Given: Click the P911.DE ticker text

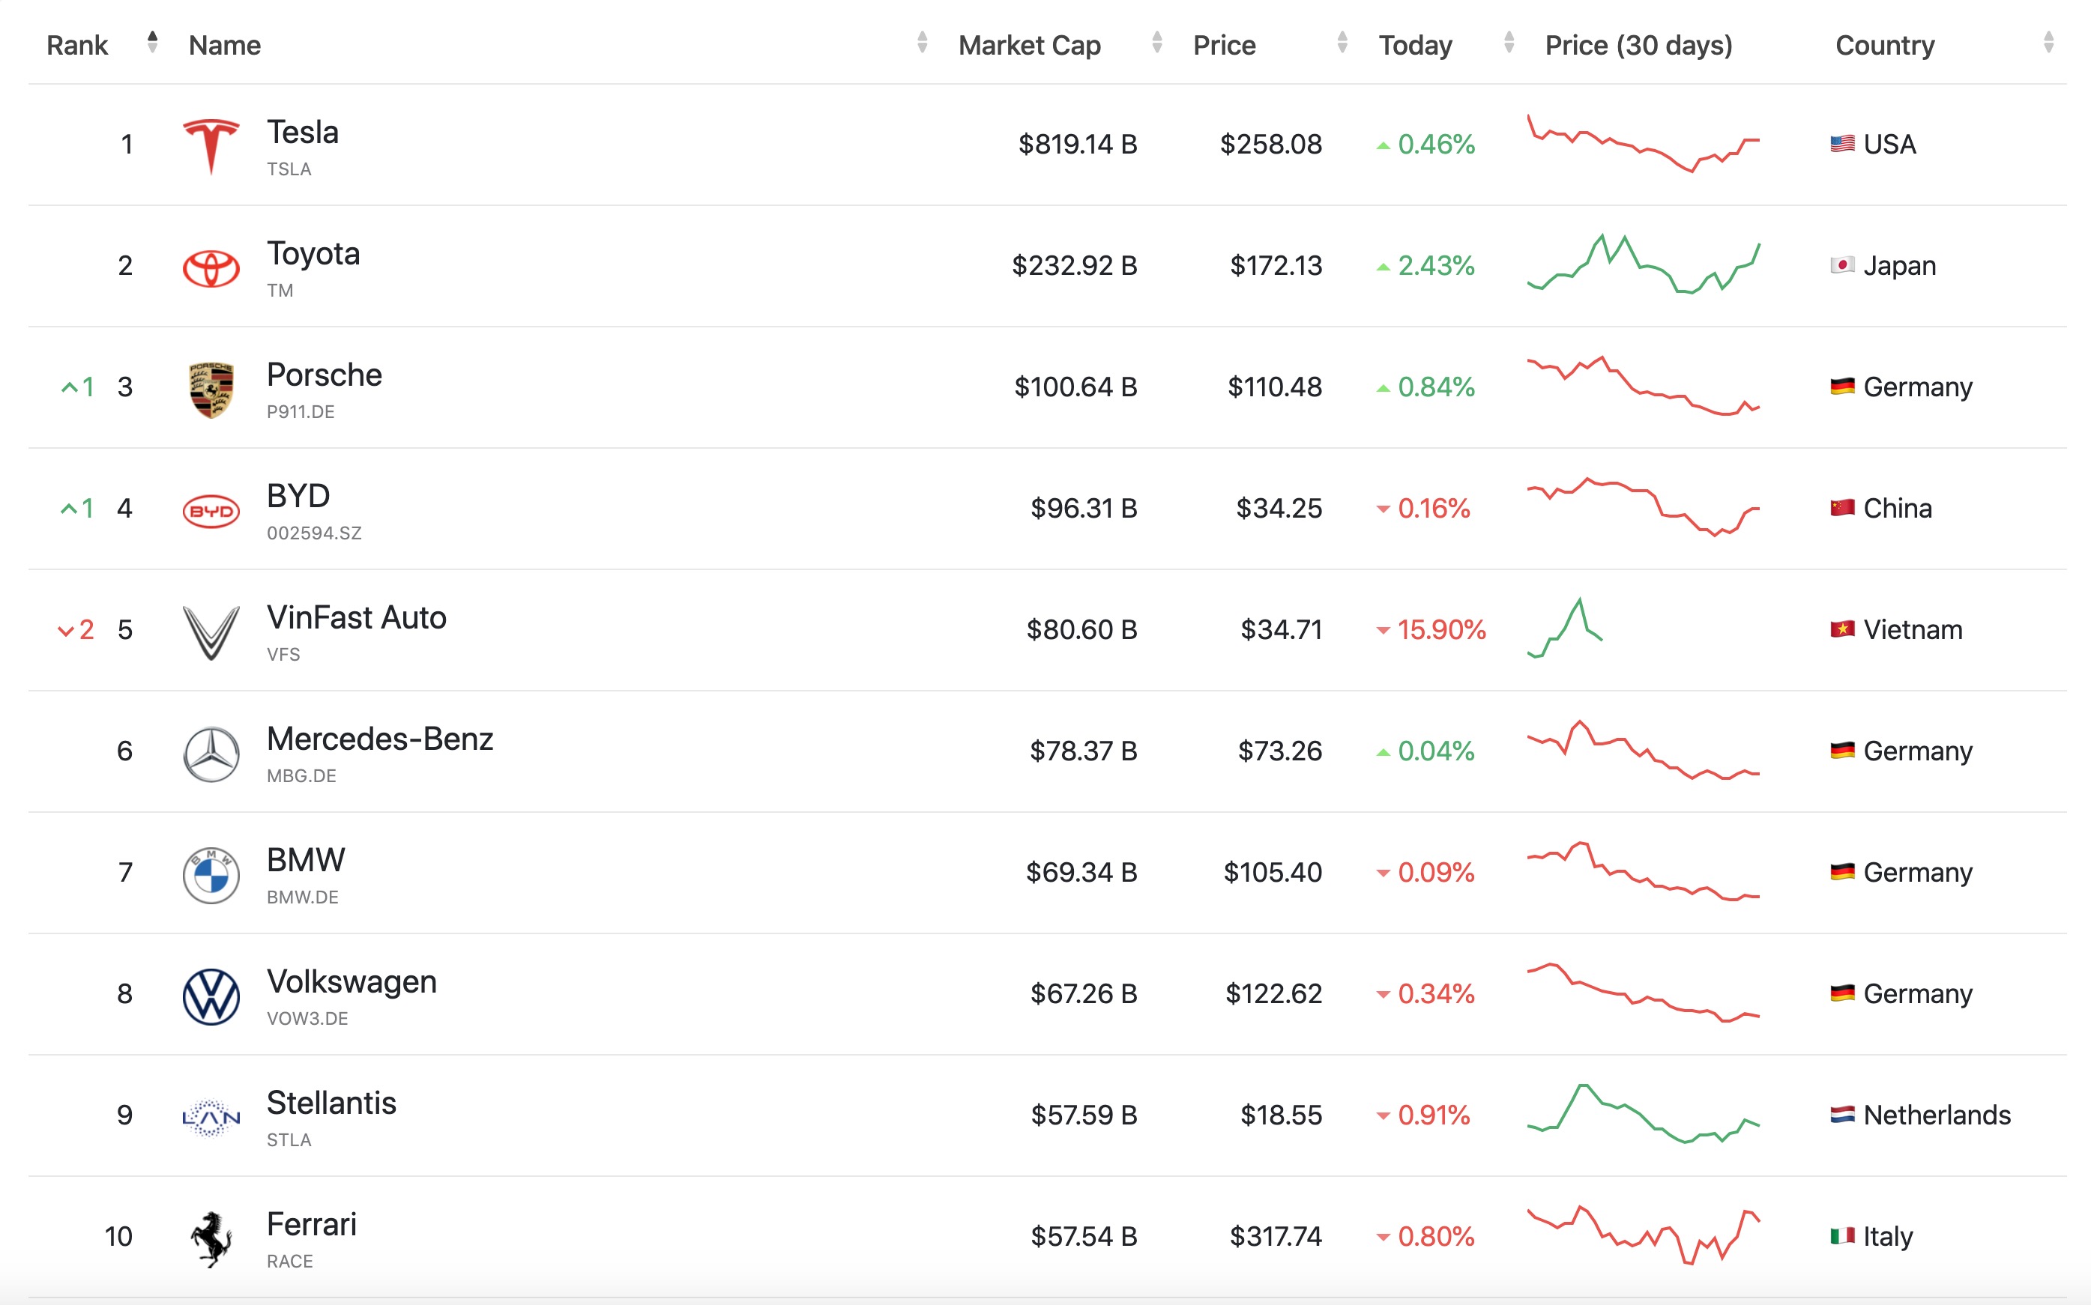Looking at the screenshot, I should [301, 412].
